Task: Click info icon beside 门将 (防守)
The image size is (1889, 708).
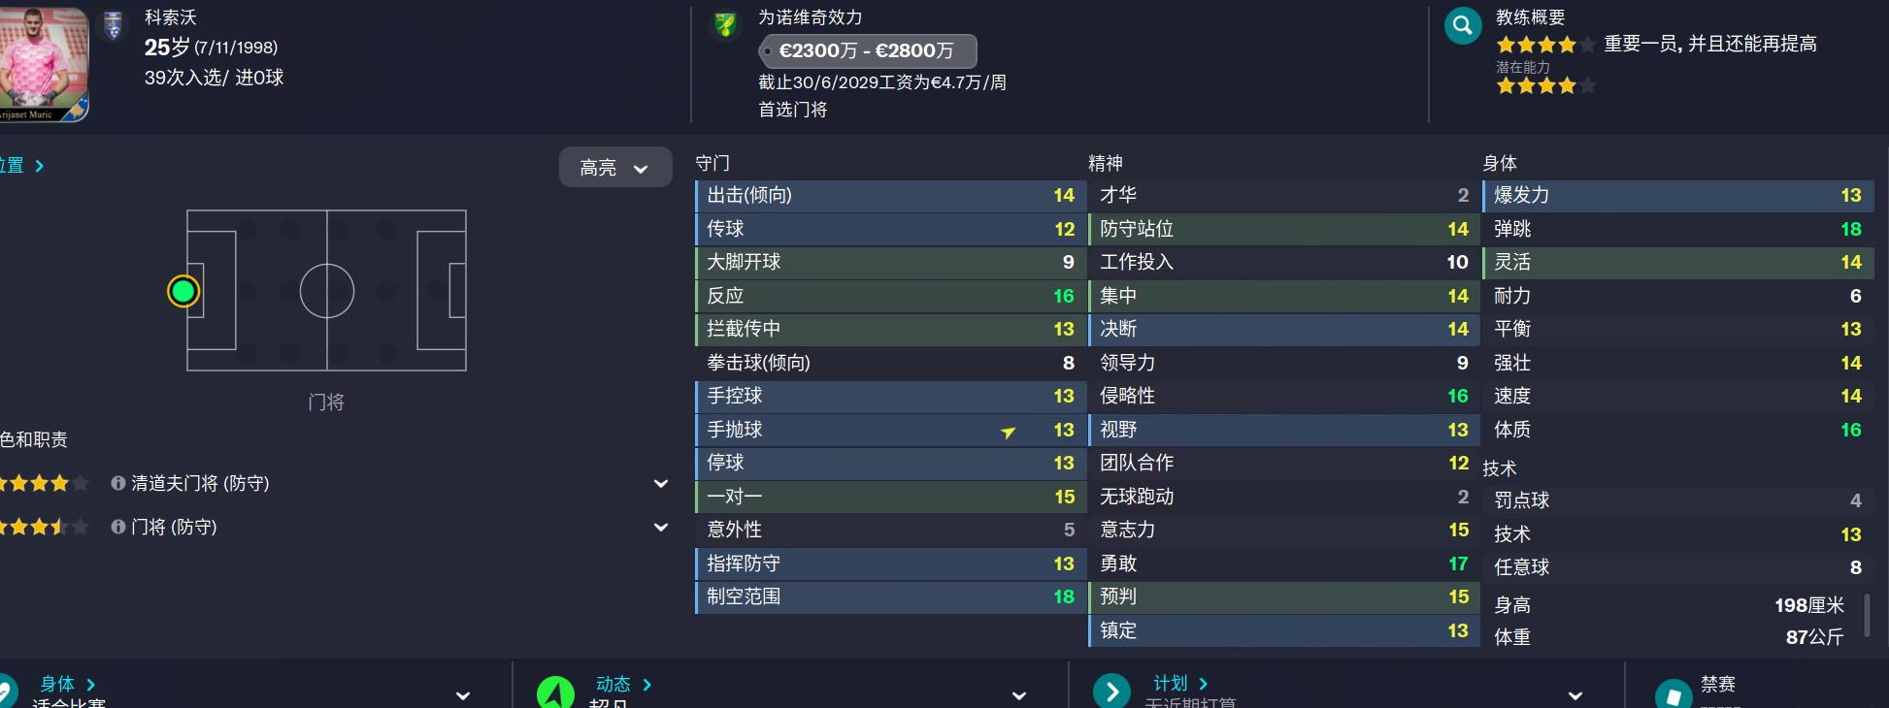Action: coord(118,527)
